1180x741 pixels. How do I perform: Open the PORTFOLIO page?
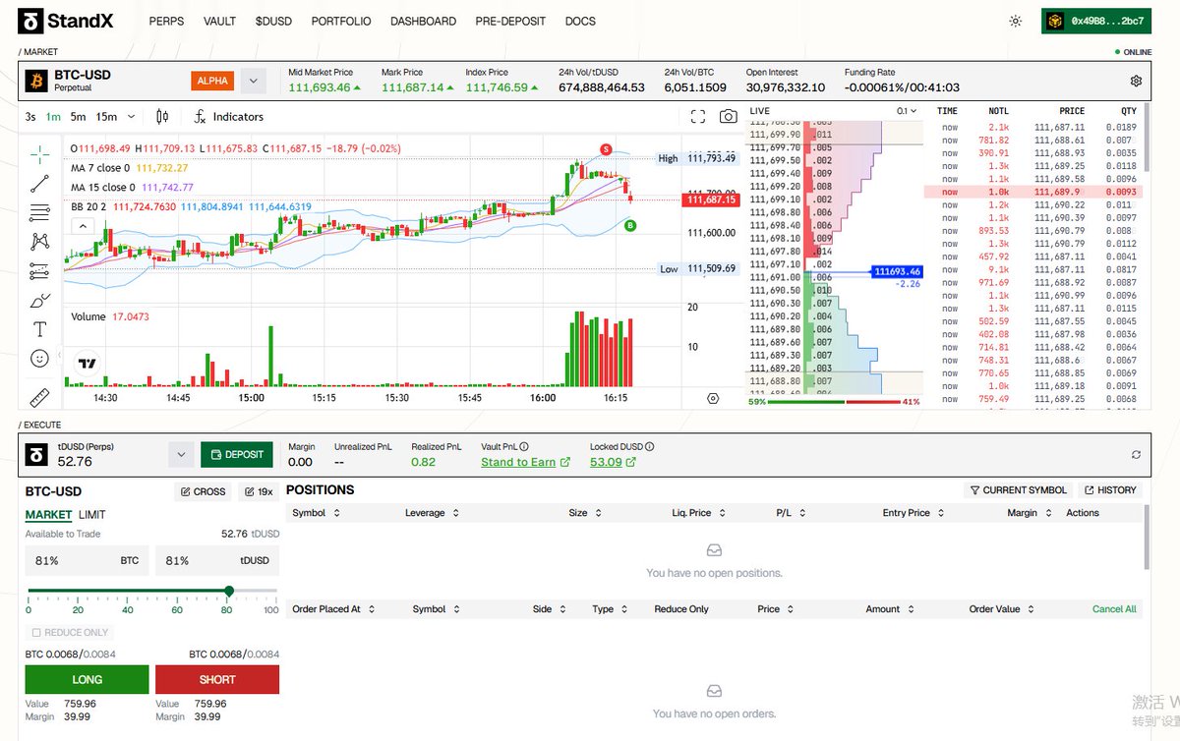[x=341, y=21]
